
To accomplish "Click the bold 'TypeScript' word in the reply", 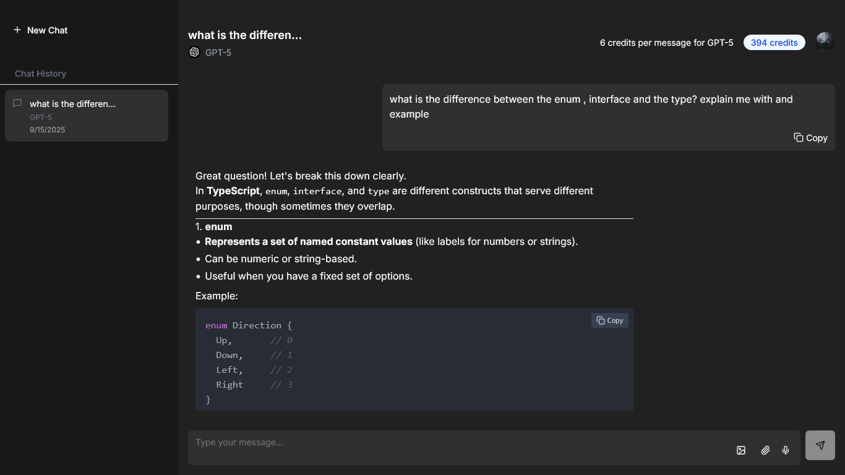I will (233, 191).
